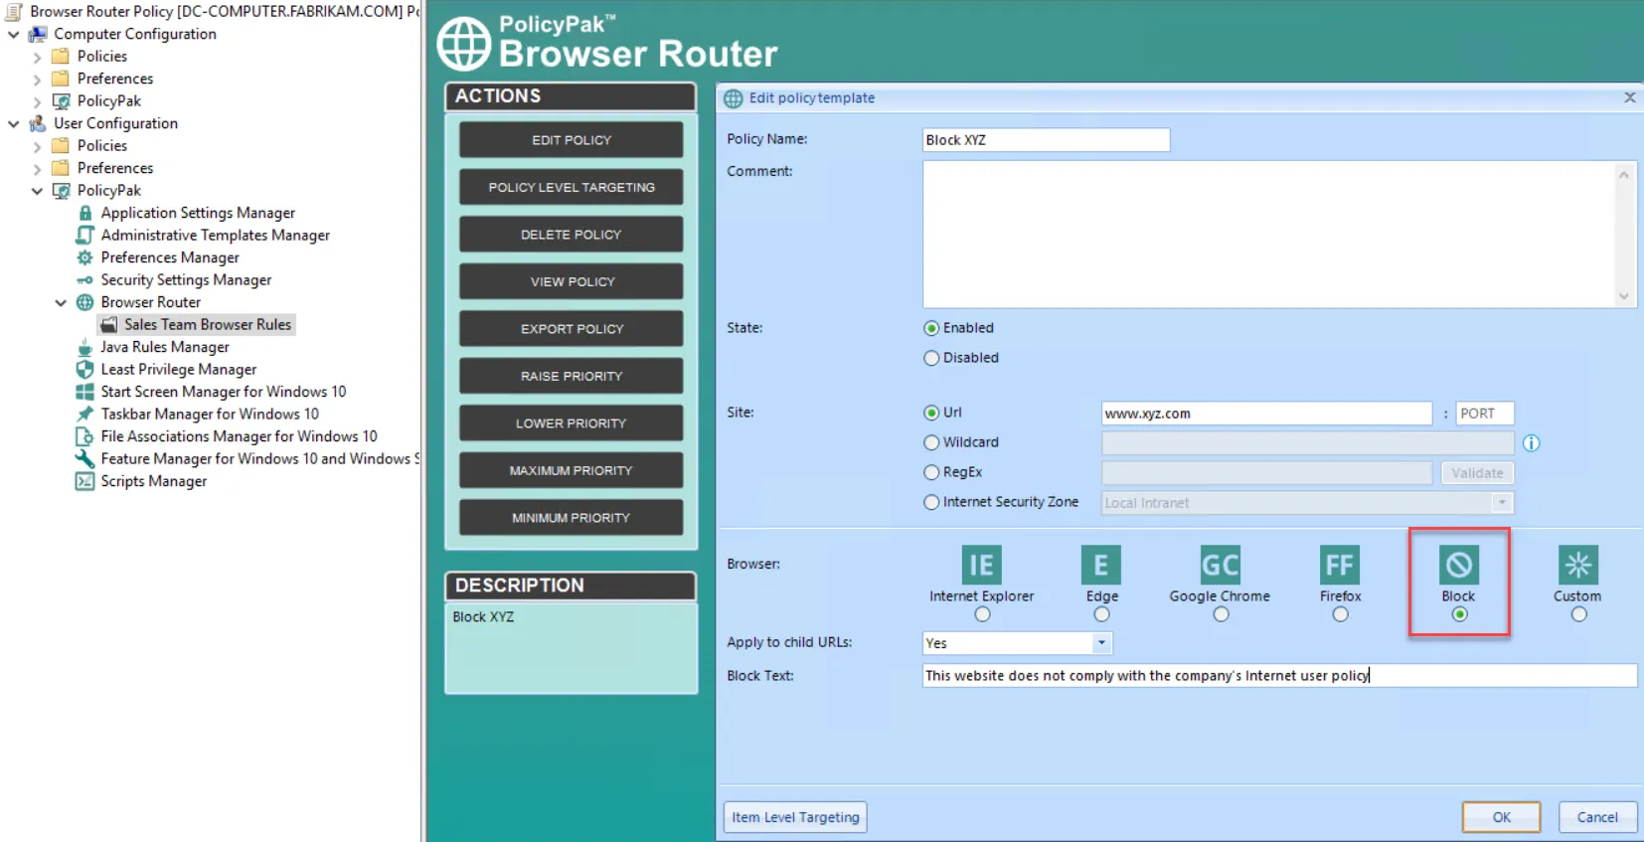1644x842 pixels.
Task: Click the Preferences Manager gear icon
Action: (x=85, y=257)
